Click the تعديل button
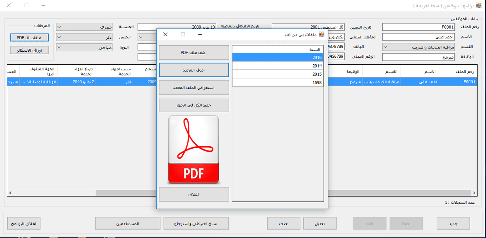This screenshot has height=238, width=486. pyautogui.click(x=320, y=223)
